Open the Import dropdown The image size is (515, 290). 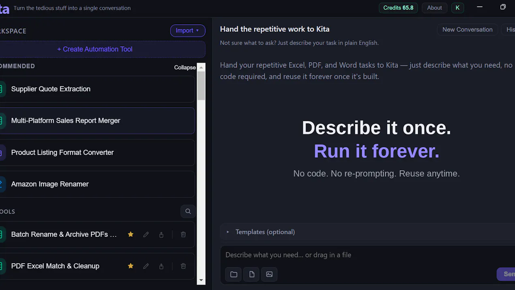[x=188, y=30]
